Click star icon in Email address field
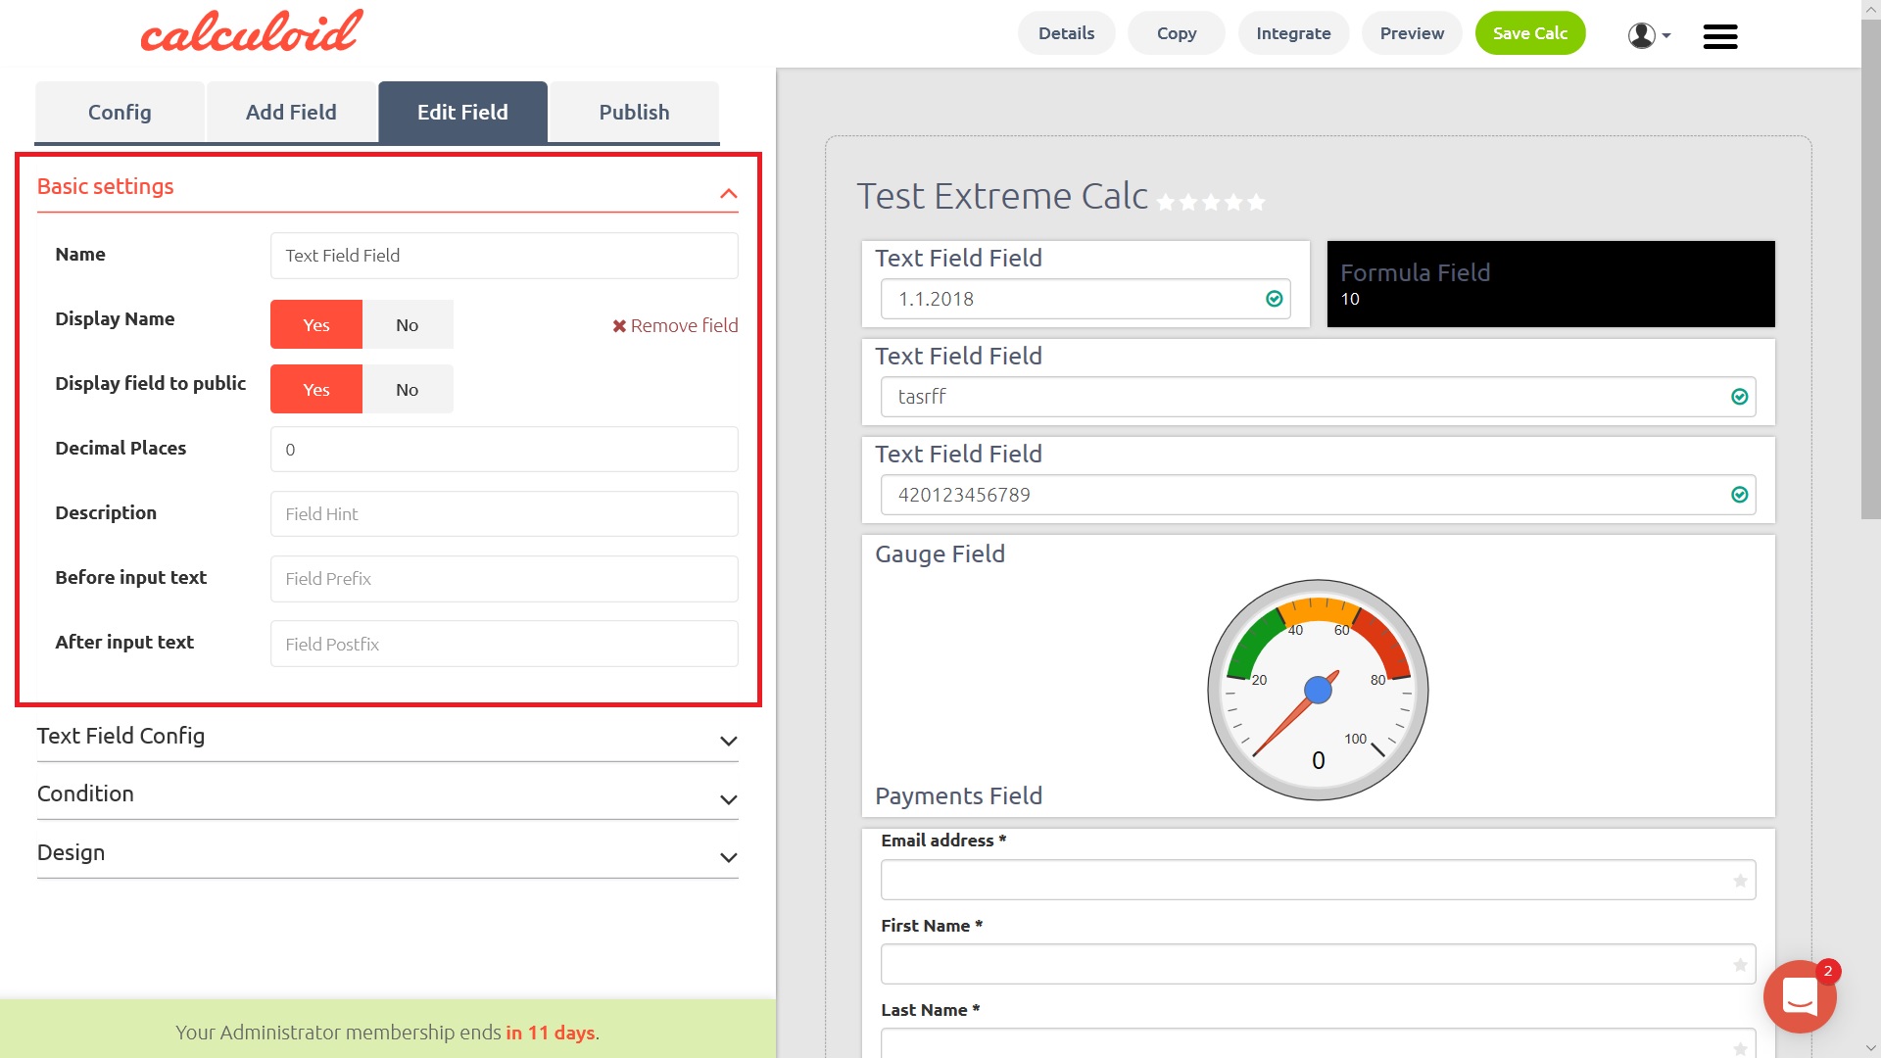 [x=1740, y=881]
